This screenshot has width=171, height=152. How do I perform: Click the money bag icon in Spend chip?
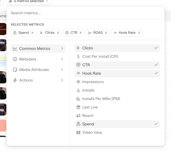15,33
